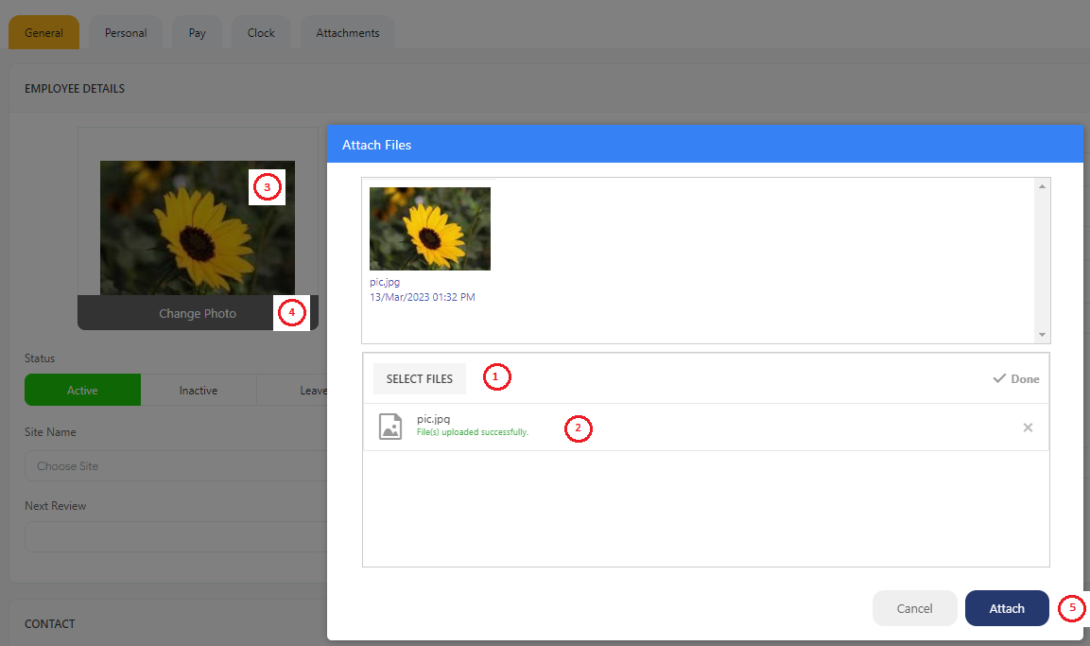Cancel the Attach Files dialog
The height and width of the screenshot is (646, 1090).
(914, 608)
